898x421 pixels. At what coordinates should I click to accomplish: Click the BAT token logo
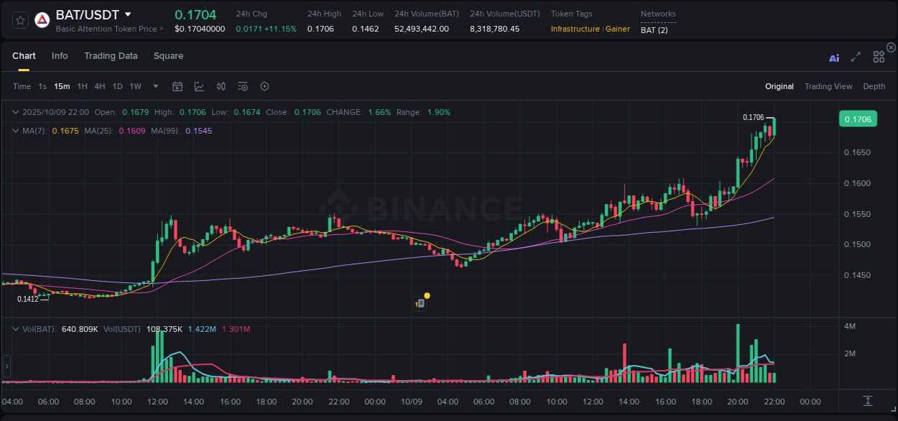pyautogui.click(x=42, y=19)
